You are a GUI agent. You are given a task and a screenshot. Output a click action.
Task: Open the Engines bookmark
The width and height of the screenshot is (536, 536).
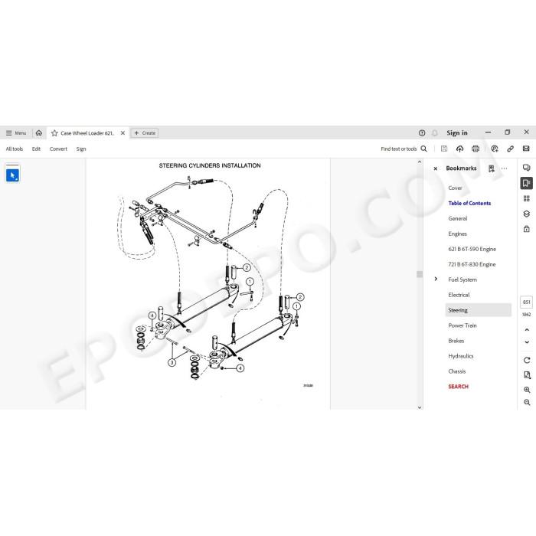click(457, 234)
